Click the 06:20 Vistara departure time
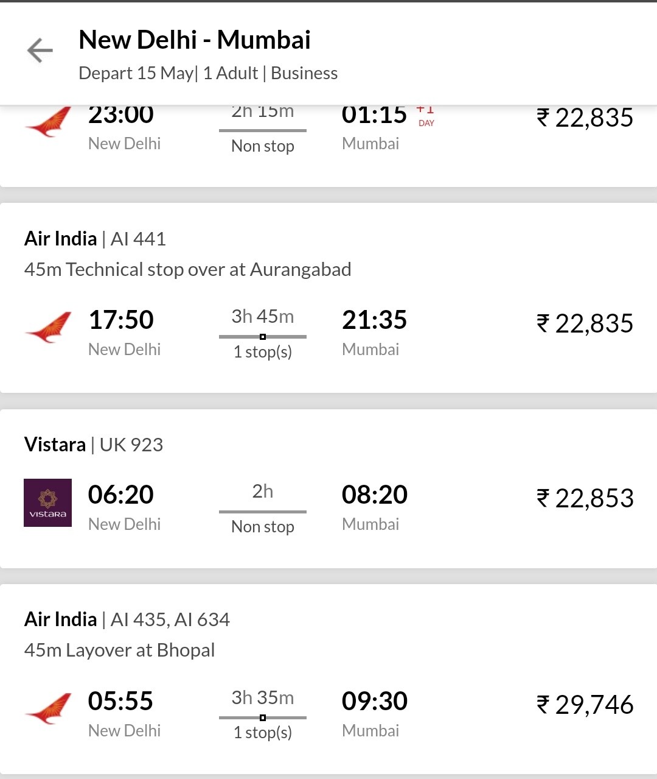Screen dimensions: 657x779 (120, 495)
